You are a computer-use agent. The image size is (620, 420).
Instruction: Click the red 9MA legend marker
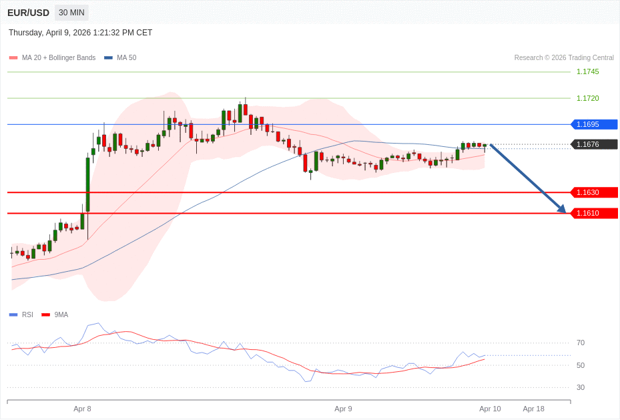click(x=45, y=314)
